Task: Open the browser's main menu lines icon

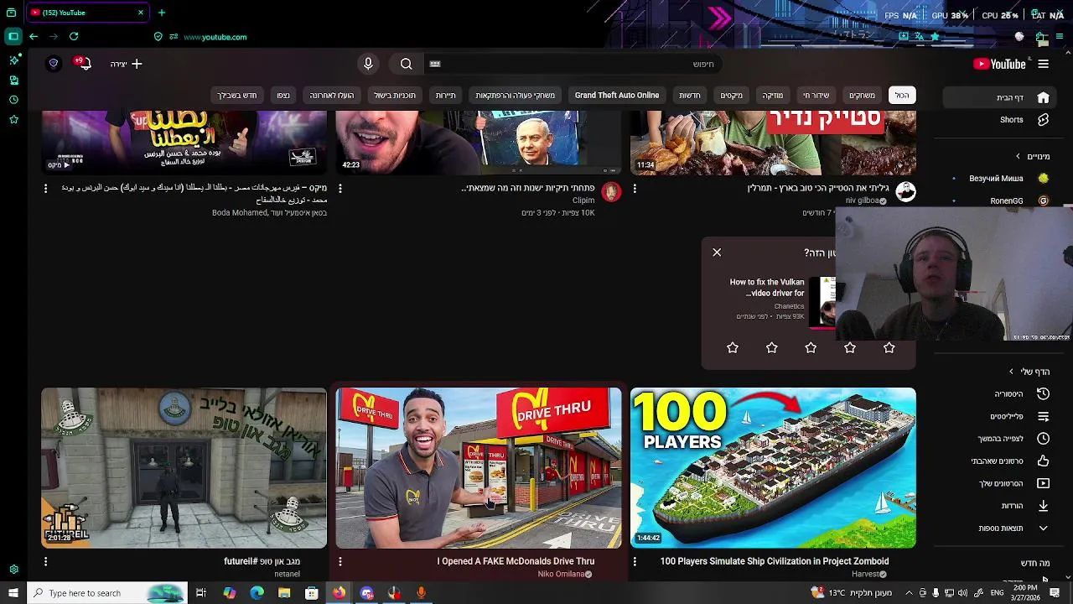Action: [1060, 37]
